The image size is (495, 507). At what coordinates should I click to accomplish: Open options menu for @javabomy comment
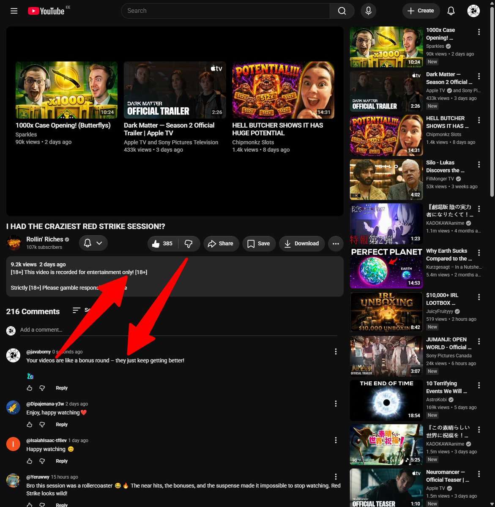[x=336, y=352]
